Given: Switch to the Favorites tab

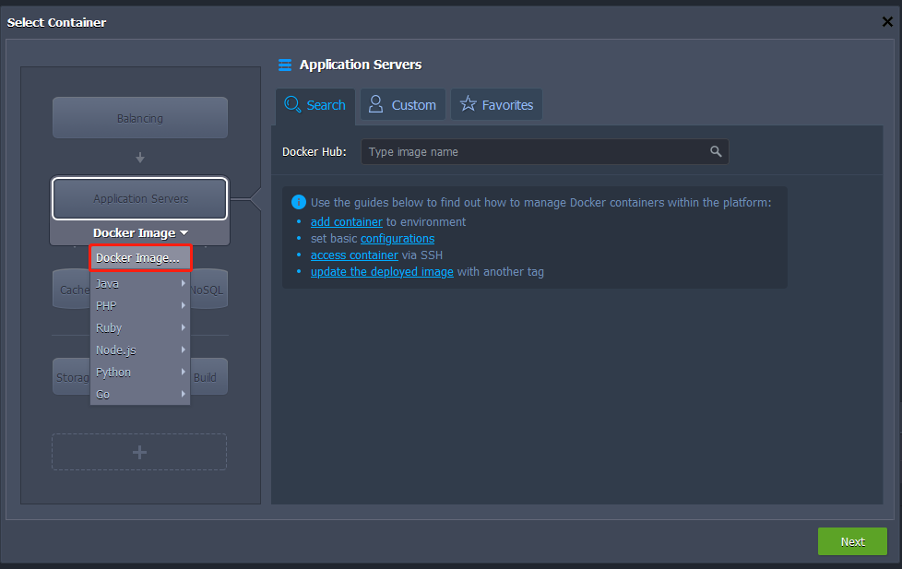Looking at the screenshot, I should (496, 105).
